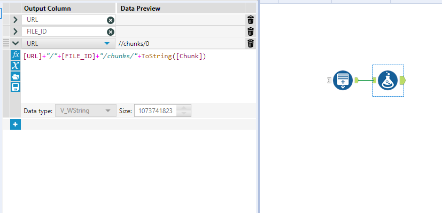Expand the FILE_ID output column row
This screenshot has width=442, height=213.
(x=15, y=32)
